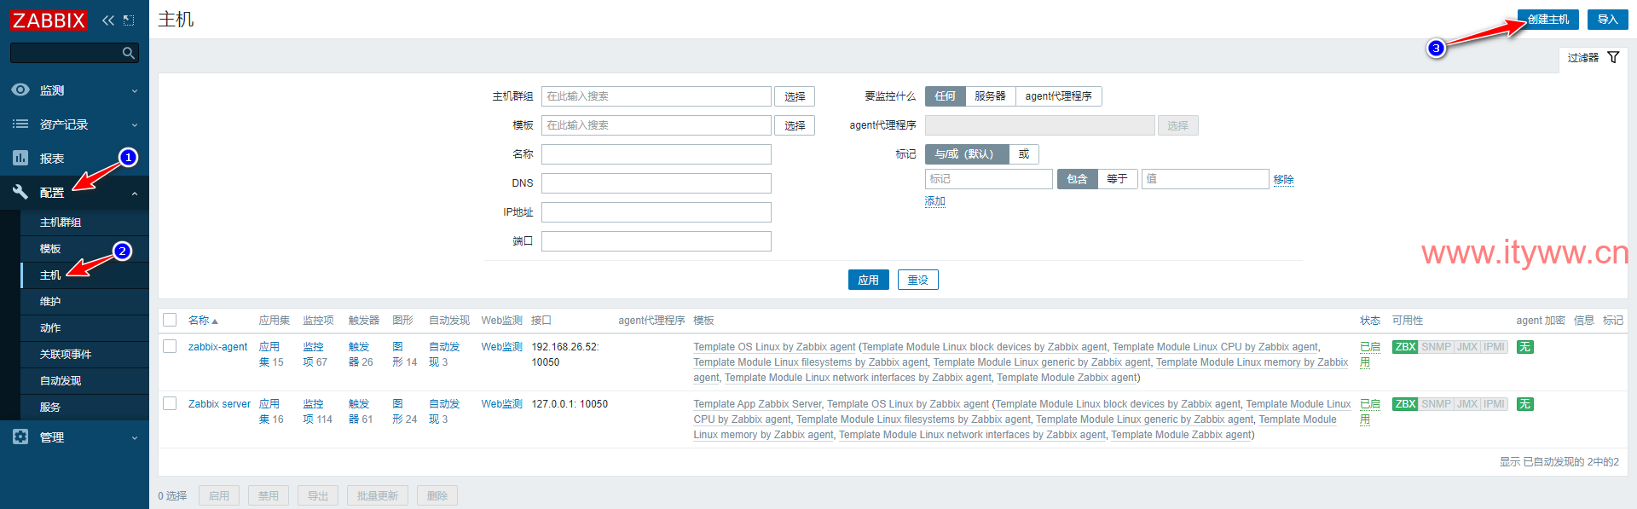Expand the 资产记录 menu chevron
Screen dimensions: 1637x509
pos(134,124)
